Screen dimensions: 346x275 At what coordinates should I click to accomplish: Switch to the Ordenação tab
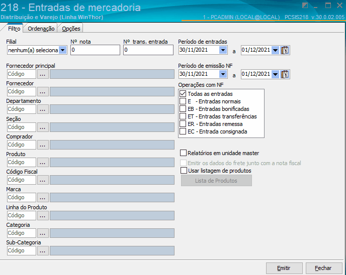[x=41, y=29]
